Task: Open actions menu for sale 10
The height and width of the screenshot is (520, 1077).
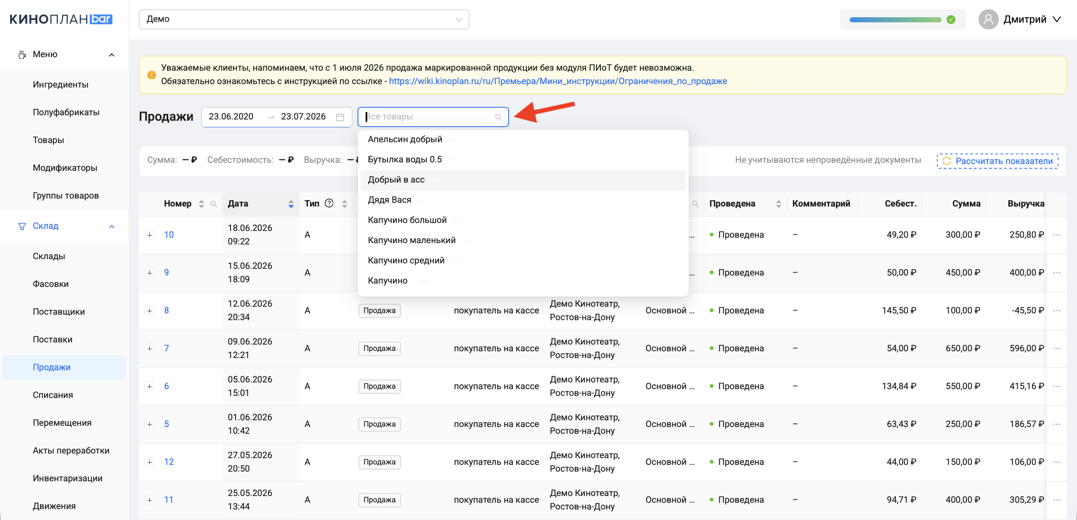Action: pyautogui.click(x=1057, y=235)
